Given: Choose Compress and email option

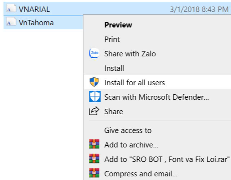Looking at the screenshot, I should (157, 173).
